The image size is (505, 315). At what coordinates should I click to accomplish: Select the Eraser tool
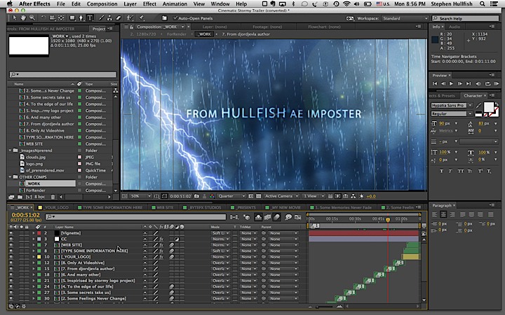(x=119, y=18)
